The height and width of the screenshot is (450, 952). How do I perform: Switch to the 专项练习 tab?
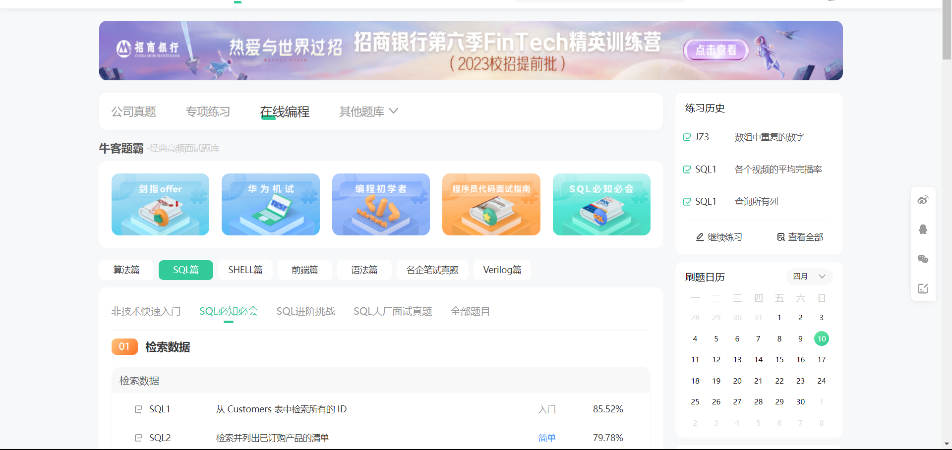(x=208, y=112)
